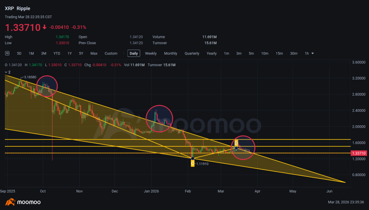
Task: Click the red down arrow beside price
Action: 44,27
